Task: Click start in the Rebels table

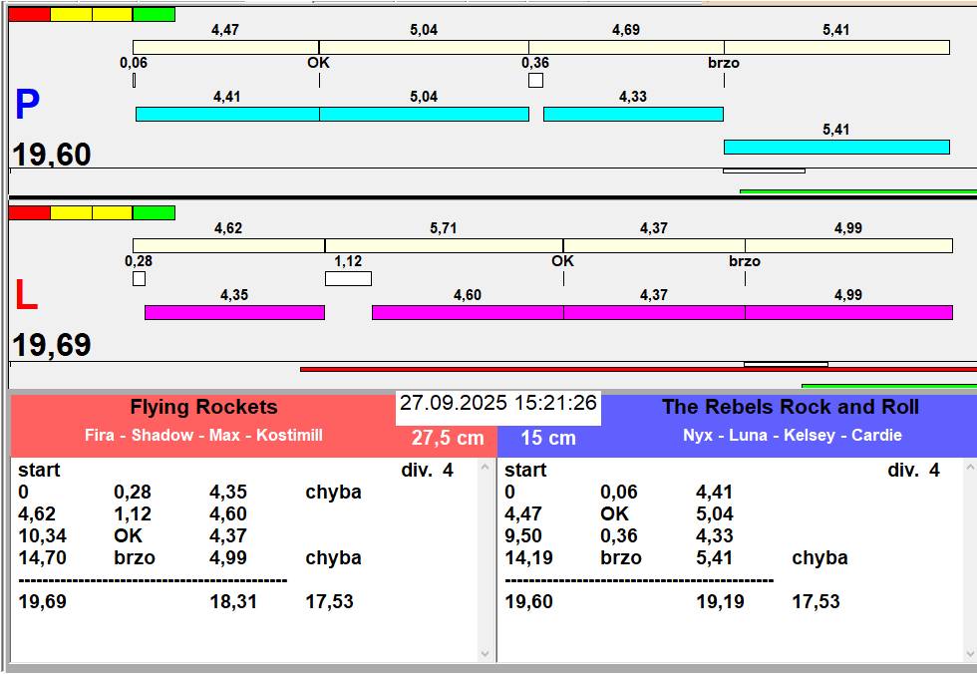Action: click(525, 471)
